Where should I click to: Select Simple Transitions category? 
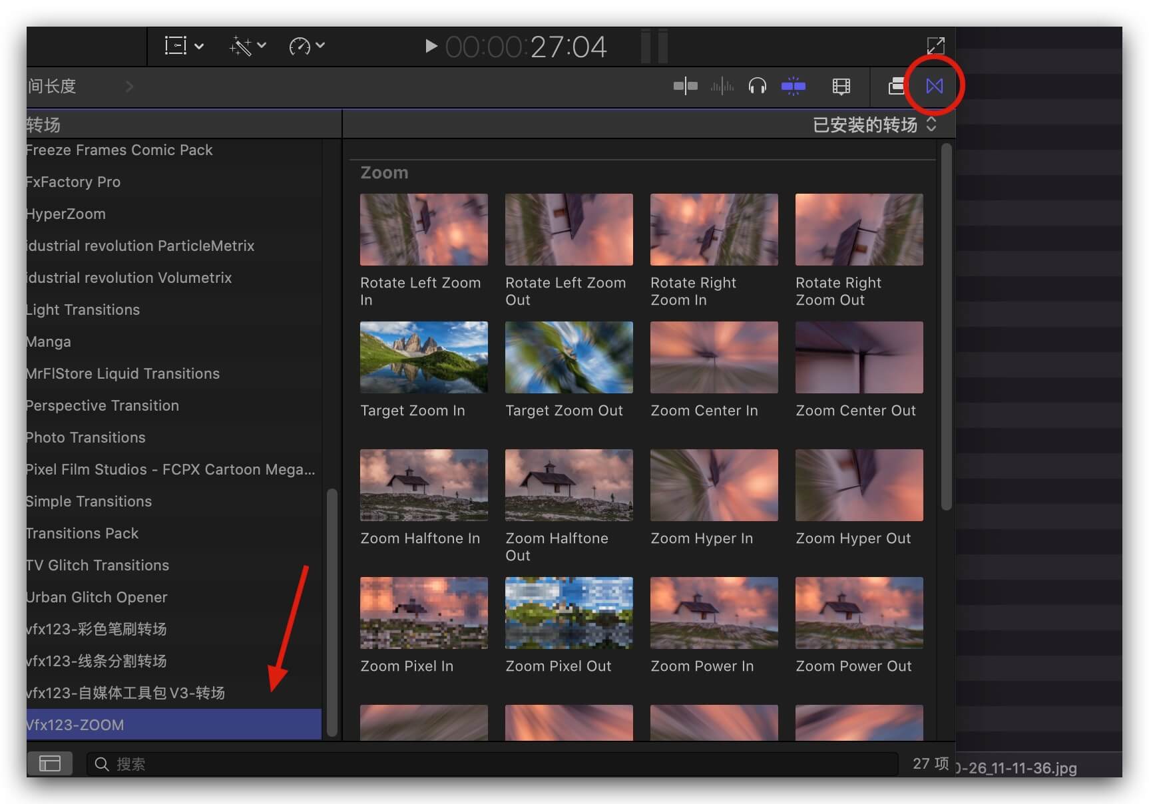tap(174, 501)
